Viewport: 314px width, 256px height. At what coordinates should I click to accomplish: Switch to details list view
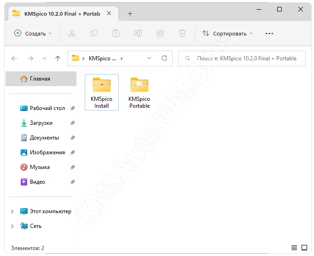(x=294, y=248)
